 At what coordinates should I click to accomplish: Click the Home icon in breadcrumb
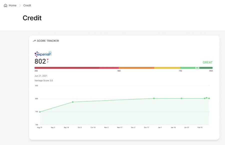pos(5,6)
